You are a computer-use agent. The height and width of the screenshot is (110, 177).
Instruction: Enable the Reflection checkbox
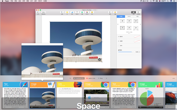(x=119, y=46)
